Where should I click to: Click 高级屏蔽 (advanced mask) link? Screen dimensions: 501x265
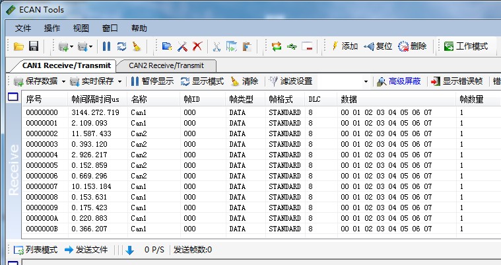pos(399,81)
